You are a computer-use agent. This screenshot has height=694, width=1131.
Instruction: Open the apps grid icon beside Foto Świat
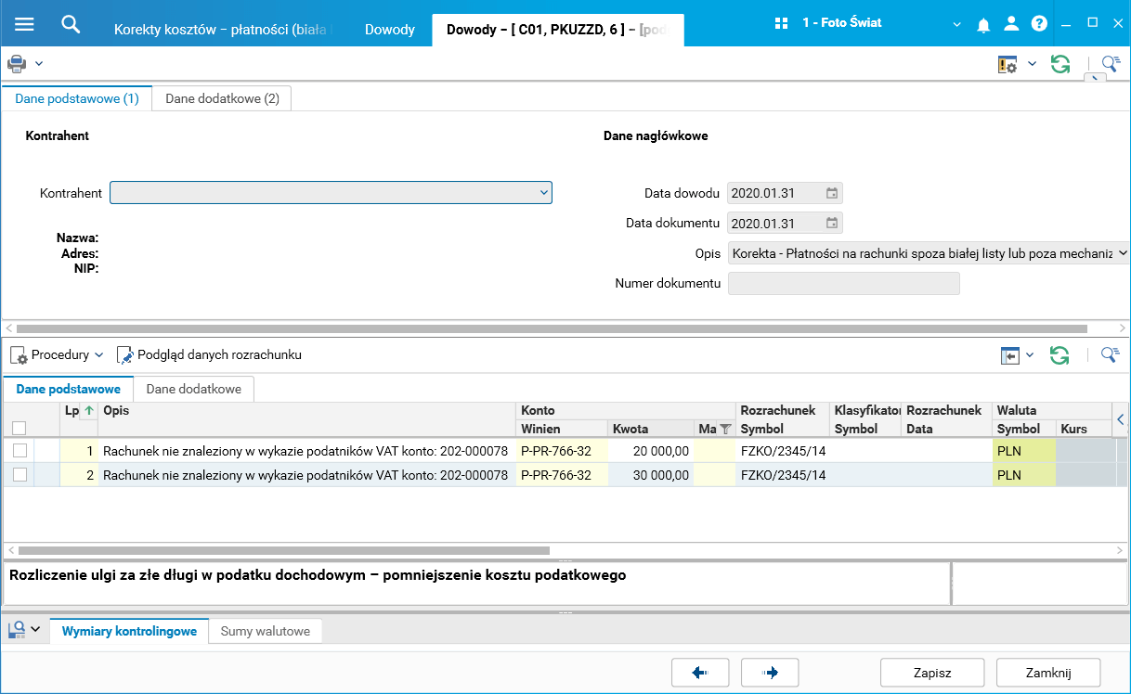click(x=781, y=23)
